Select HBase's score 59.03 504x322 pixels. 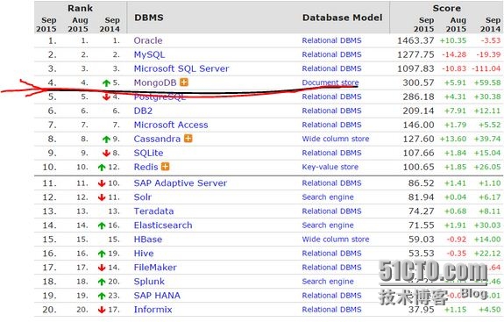click(x=421, y=240)
